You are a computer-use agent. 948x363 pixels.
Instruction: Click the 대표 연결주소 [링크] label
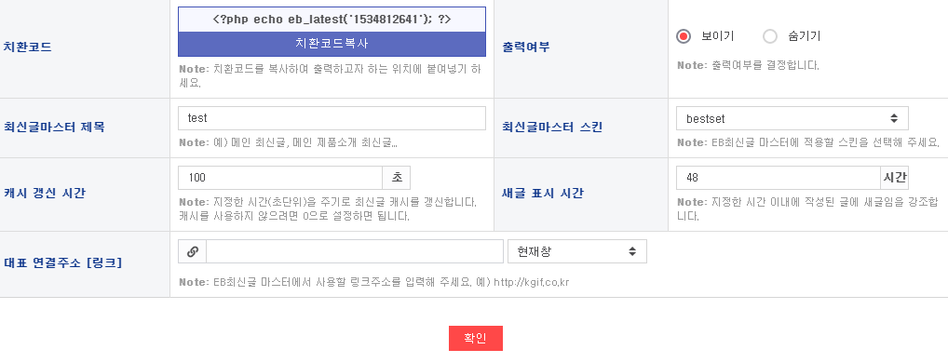pyautogui.click(x=63, y=263)
